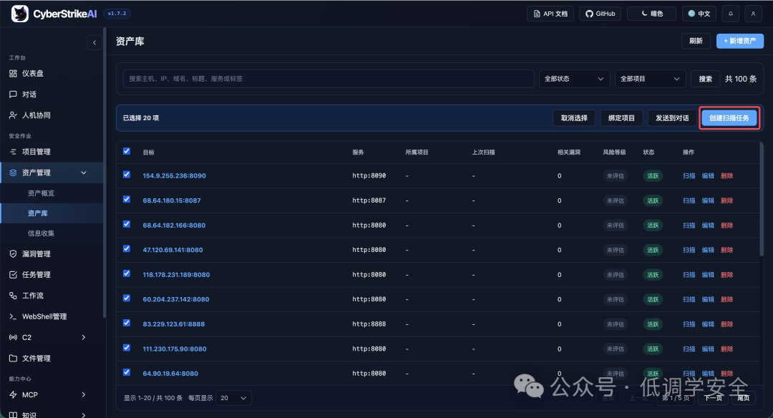Click the 工作流 workflow icon
The width and height of the screenshot is (773, 418).
(14, 296)
